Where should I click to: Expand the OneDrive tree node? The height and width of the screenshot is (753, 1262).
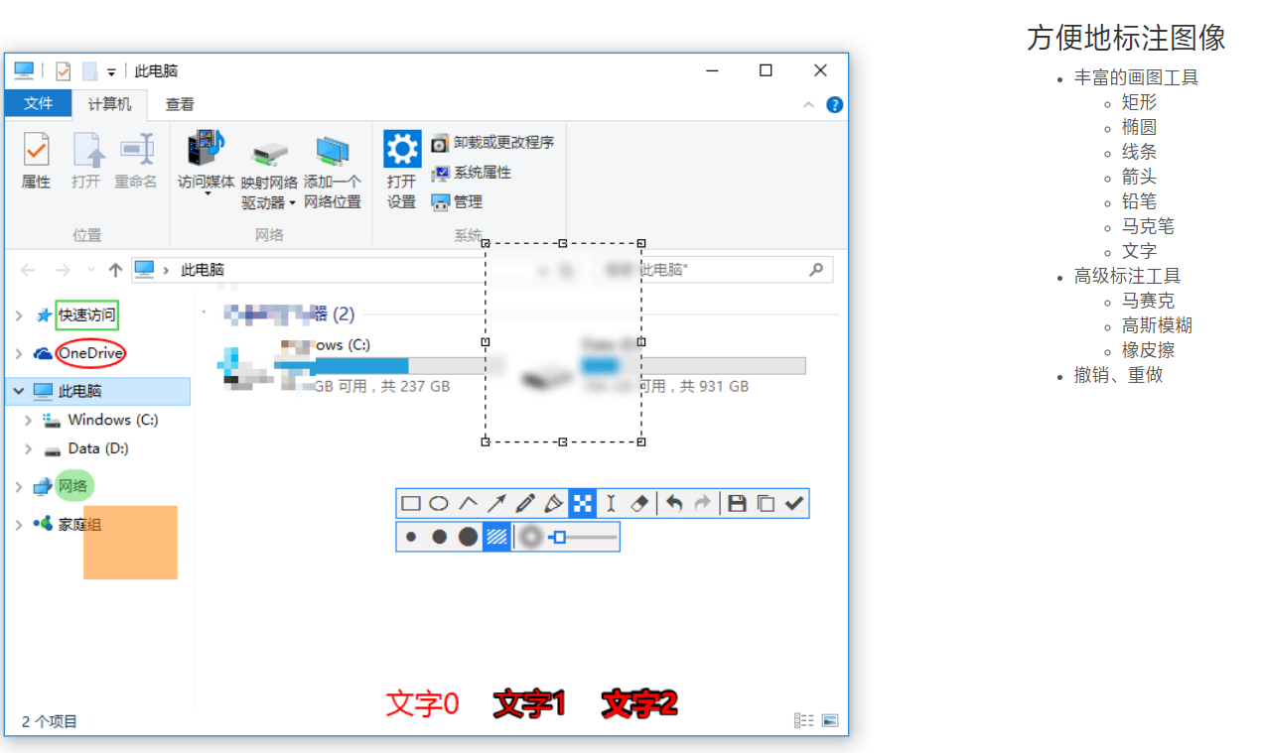pyautogui.click(x=19, y=353)
